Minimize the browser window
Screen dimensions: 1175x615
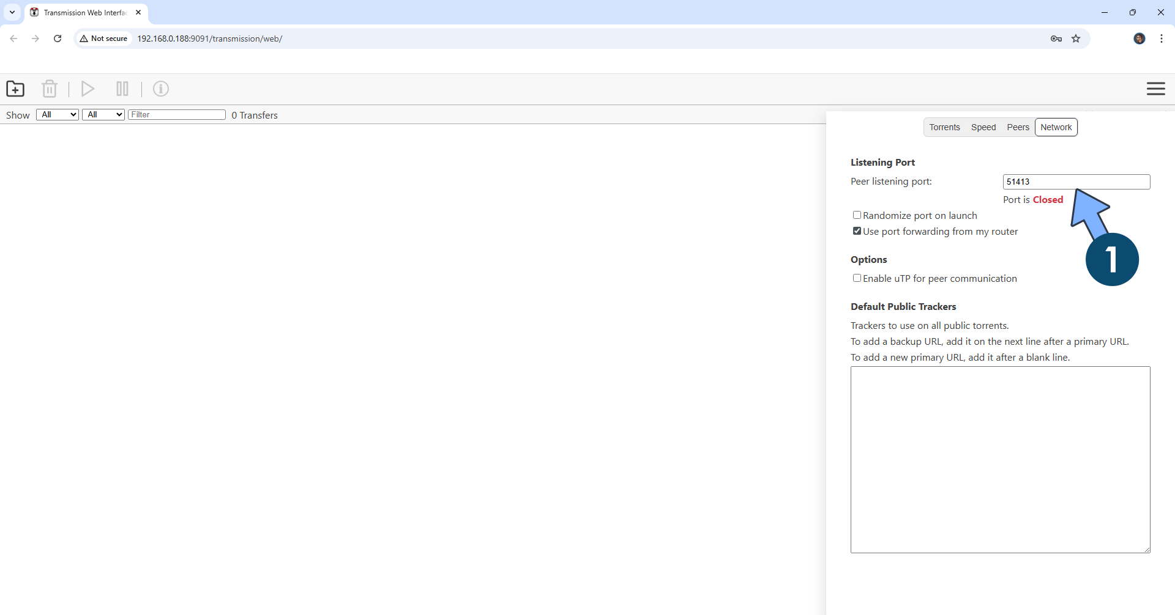point(1104,12)
